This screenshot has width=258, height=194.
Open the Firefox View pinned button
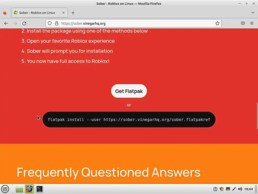(5, 13)
